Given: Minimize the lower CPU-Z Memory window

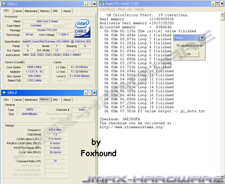Looking at the screenshot, I should (85, 93).
